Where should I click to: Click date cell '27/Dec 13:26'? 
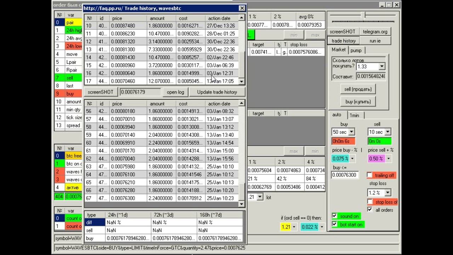[x=222, y=26]
